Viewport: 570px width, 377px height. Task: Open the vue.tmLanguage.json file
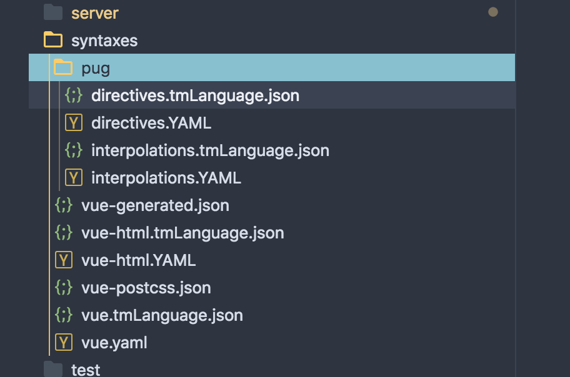tap(162, 315)
